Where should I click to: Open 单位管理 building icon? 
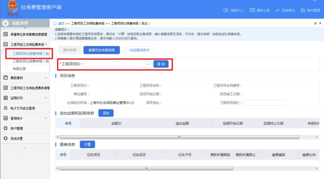[303, 10]
